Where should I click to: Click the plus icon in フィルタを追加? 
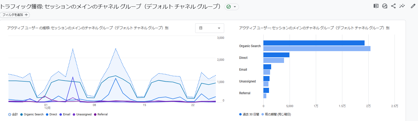26,15
